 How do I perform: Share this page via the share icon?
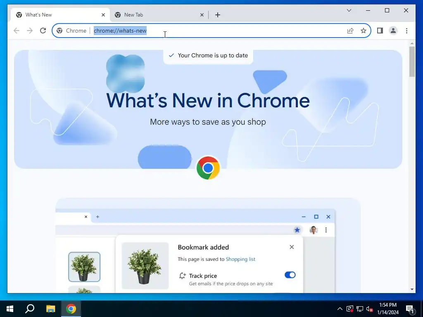coord(350,31)
